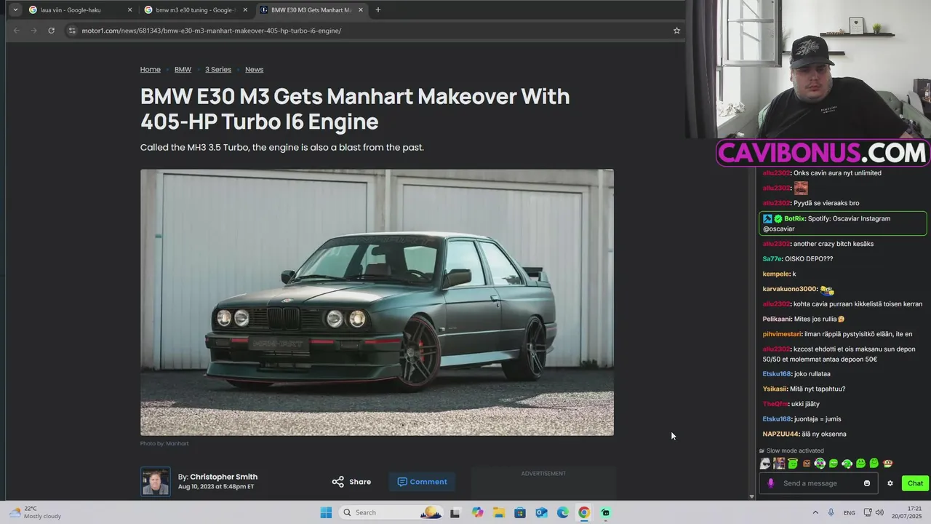The width and height of the screenshot is (931, 524).
Task: Reload the motor1 page
Action: pyautogui.click(x=51, y=31)
